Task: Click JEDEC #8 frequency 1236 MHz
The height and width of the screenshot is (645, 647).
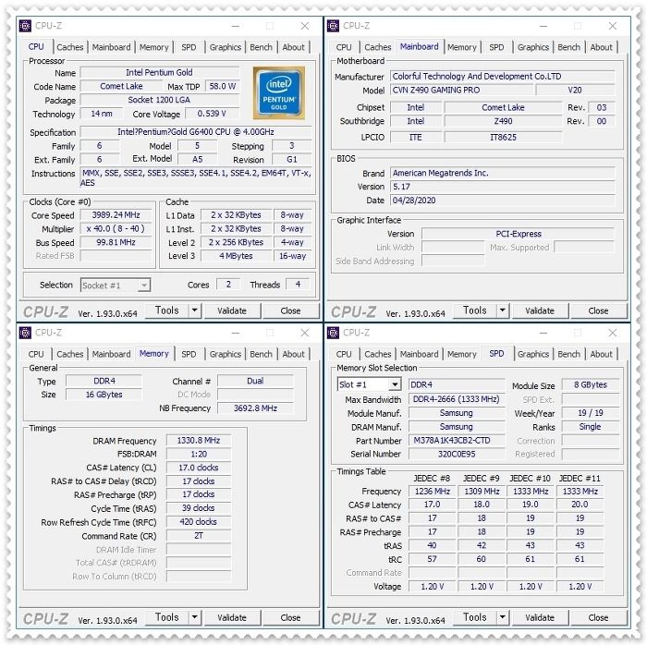Action: (432, 492)
